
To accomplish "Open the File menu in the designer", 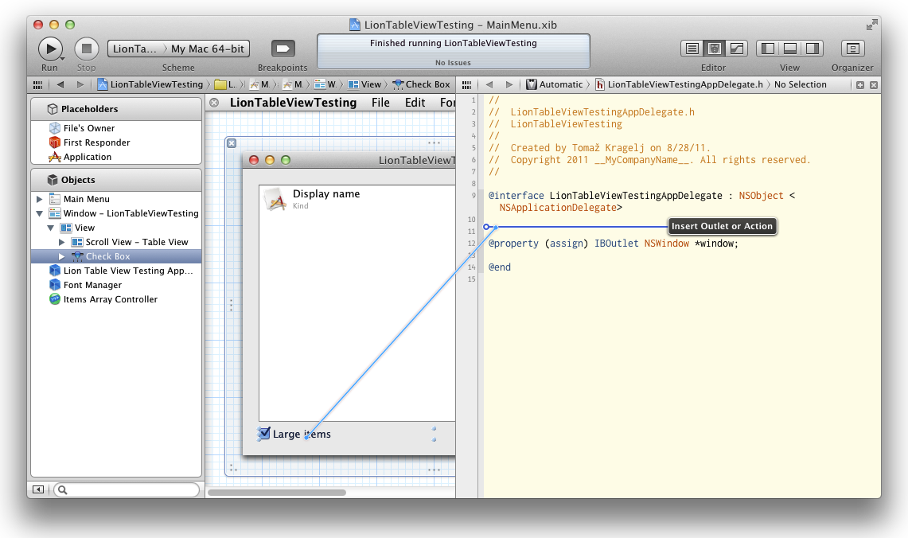I will click(380, 103).
